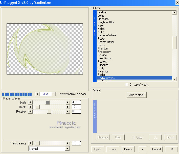Screen dimensions: 179x154
Task: Open the Normal blend mode dropdown
Action: [x=67, y=149]
